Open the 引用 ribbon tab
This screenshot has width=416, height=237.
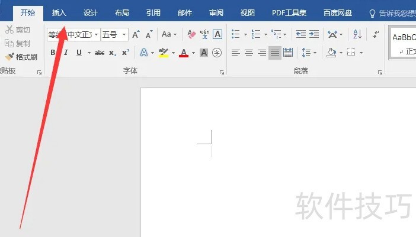[x=153, y=13]
